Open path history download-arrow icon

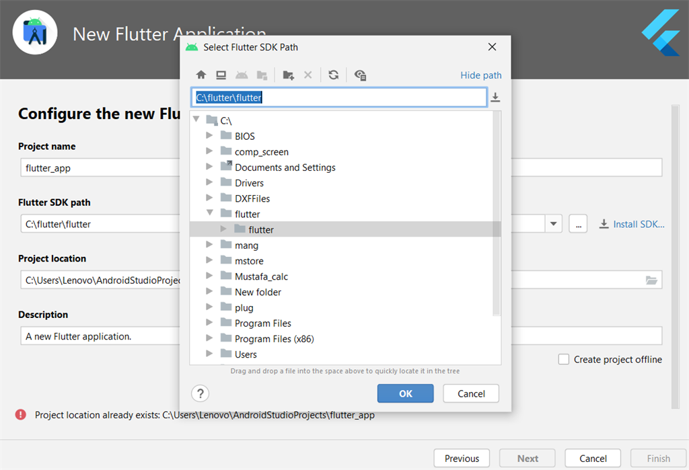[495, 97]
